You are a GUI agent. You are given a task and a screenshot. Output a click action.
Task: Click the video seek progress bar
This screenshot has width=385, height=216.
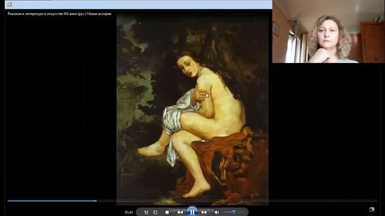(192, 201)
